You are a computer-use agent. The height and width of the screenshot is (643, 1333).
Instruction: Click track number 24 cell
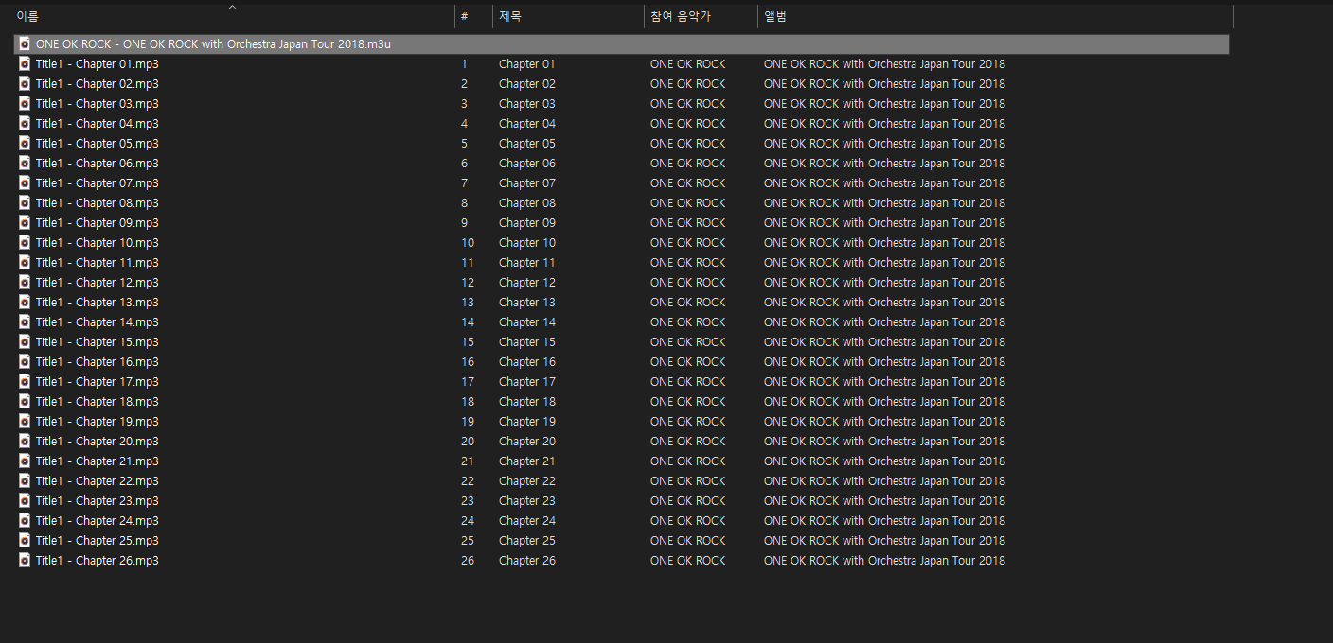[x=468, y=521]
